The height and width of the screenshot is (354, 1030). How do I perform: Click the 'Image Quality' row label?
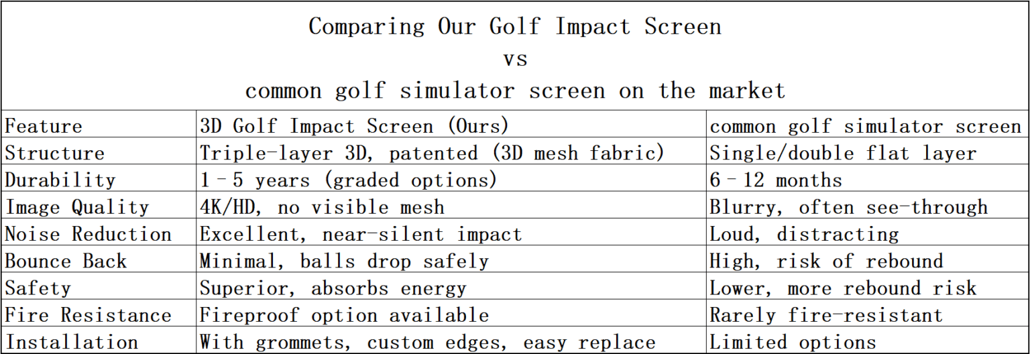[x=77, y=207]
